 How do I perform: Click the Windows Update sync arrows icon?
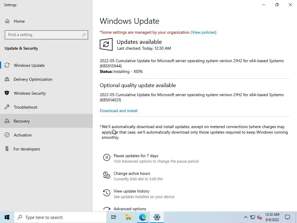(x=7, y=65)
